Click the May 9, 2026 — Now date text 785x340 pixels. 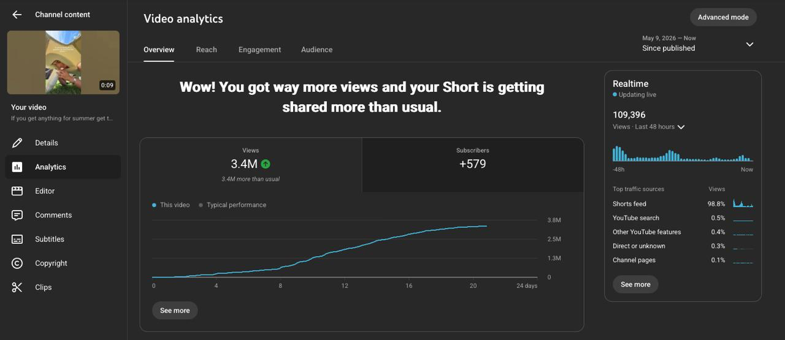pos(669,38)
